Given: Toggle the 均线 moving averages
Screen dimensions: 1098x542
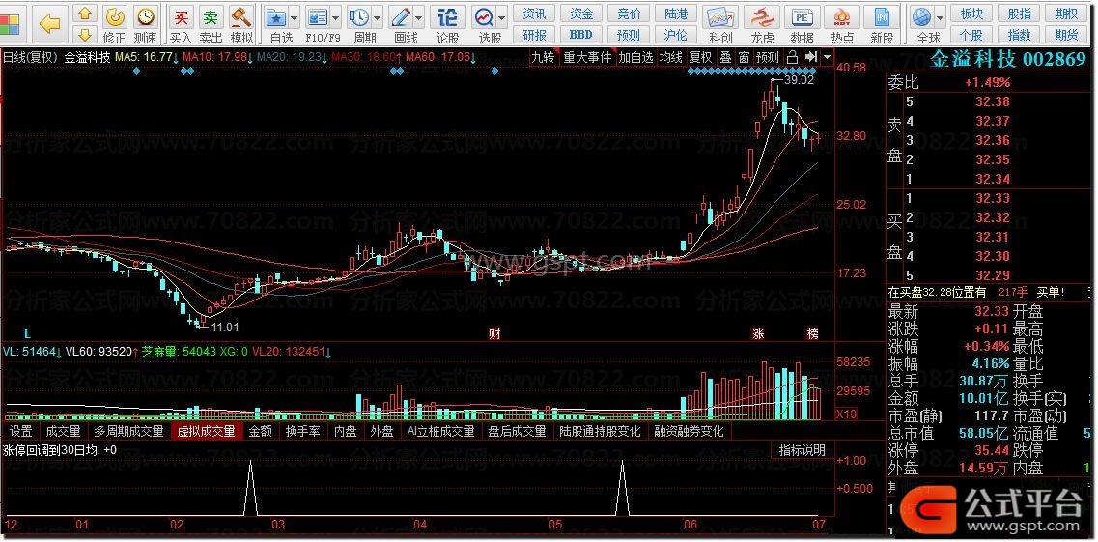Looking at the screenshot, I should 671,57.
